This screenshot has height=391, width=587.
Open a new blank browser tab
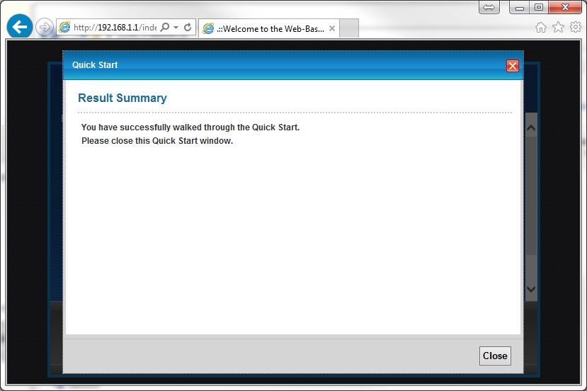[349, 28]
